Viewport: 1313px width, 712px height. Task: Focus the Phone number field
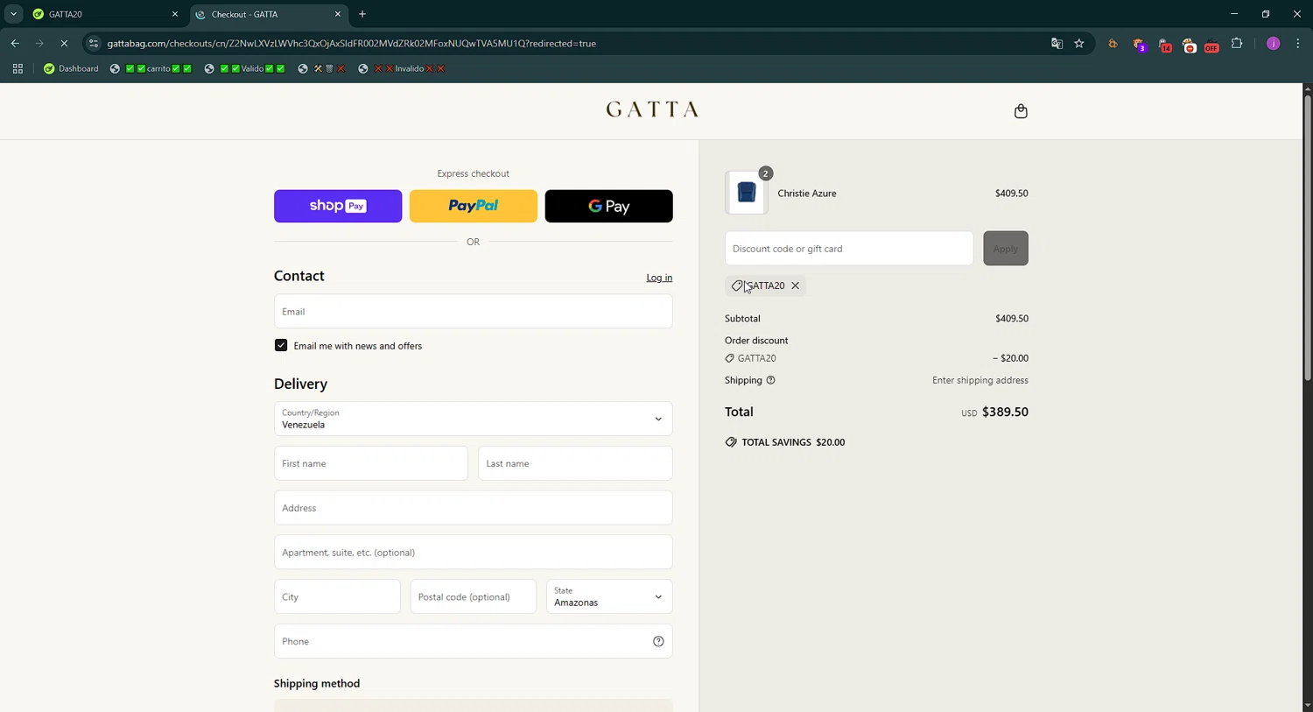pyautogui.click(x=473, y=641)
